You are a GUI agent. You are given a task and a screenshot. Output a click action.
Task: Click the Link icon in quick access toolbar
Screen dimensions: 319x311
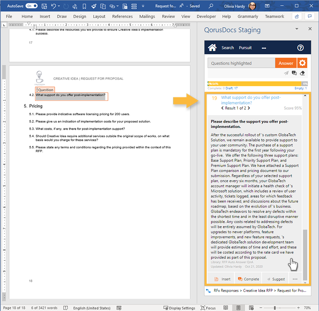click(112, 6)
